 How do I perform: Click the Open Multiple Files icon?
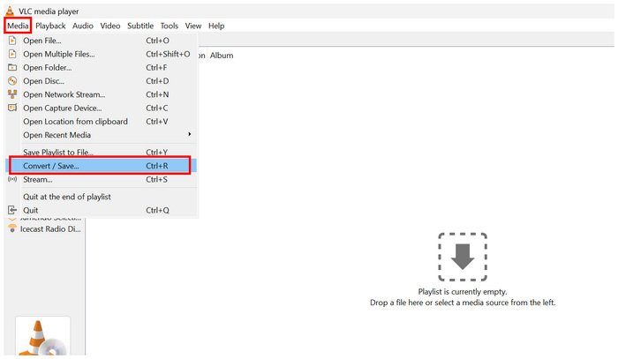coord(12,54)
